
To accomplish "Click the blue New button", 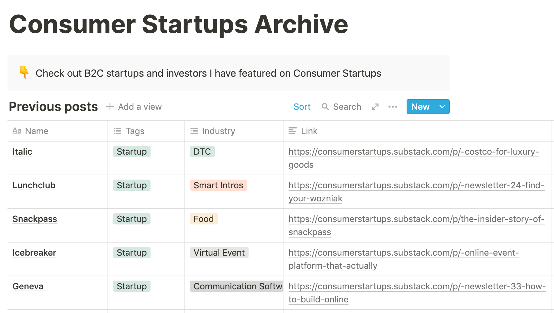I will point(421,107).
